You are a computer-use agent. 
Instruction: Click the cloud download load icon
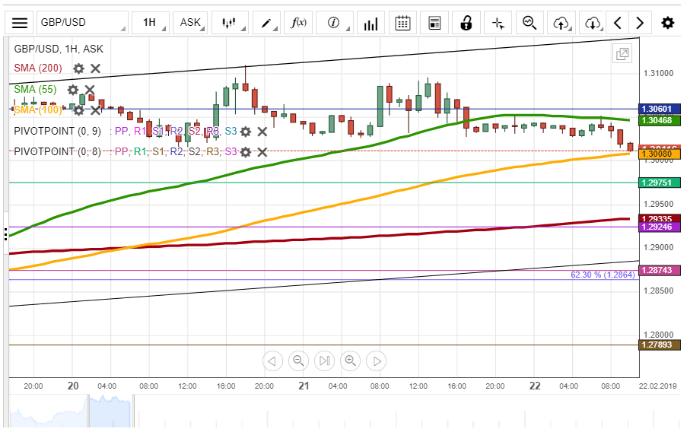pyautogui.click(x=593, y=23)
